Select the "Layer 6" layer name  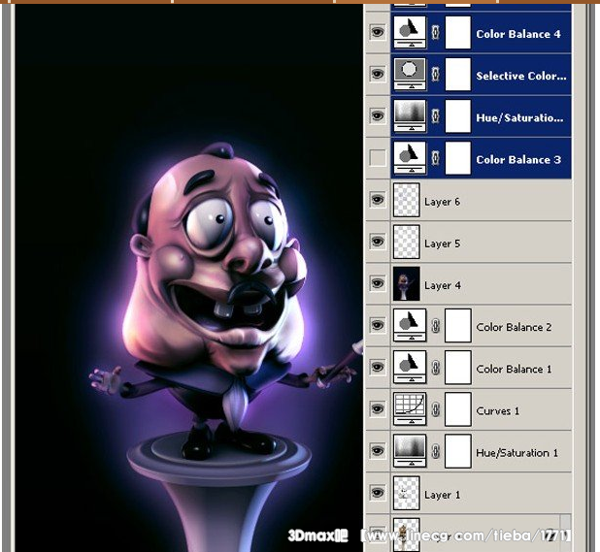pos(442,202)
